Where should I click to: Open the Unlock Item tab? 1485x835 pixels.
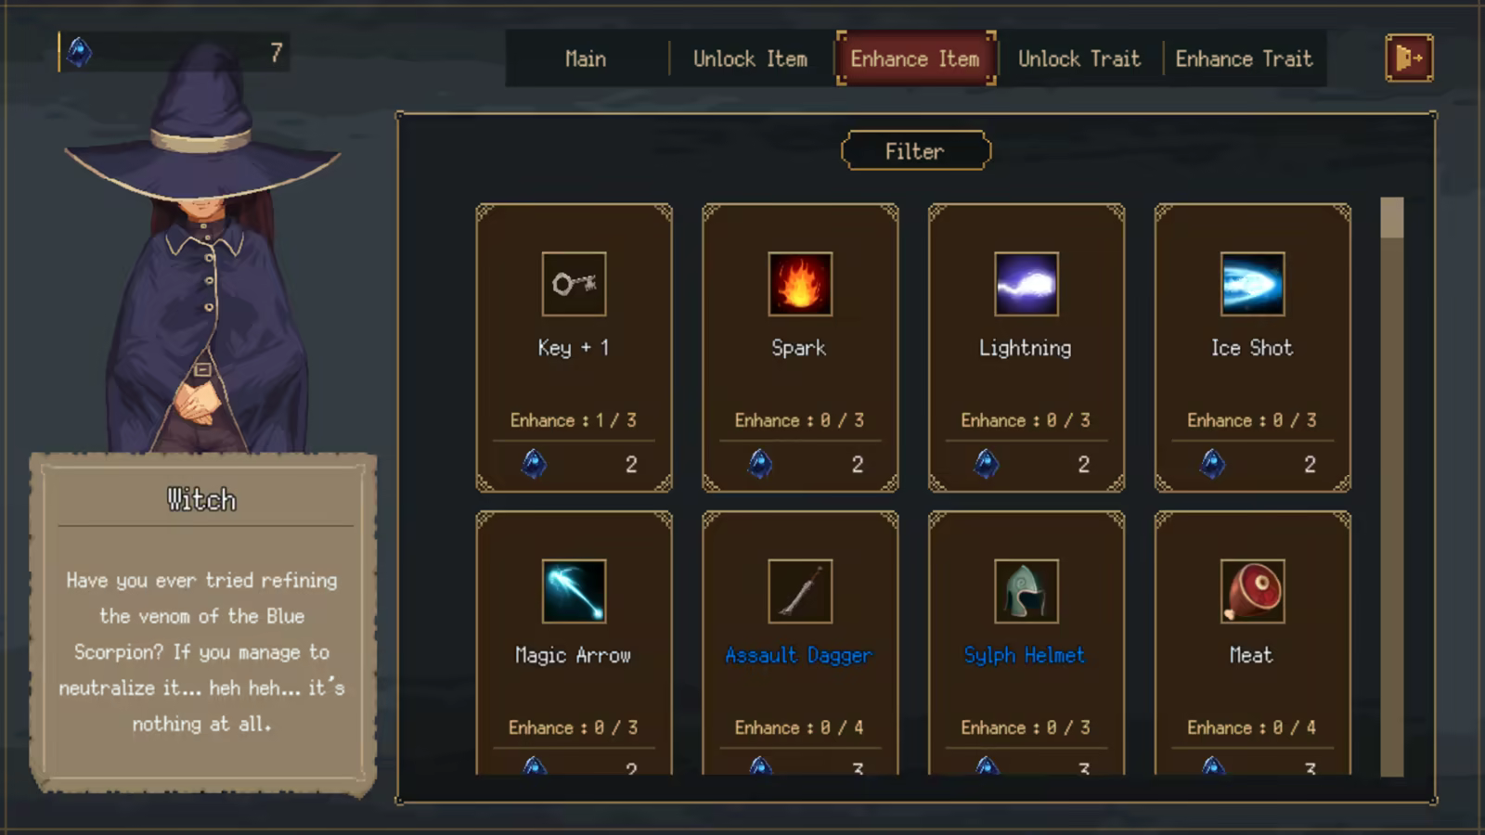[x=751, y=58]
